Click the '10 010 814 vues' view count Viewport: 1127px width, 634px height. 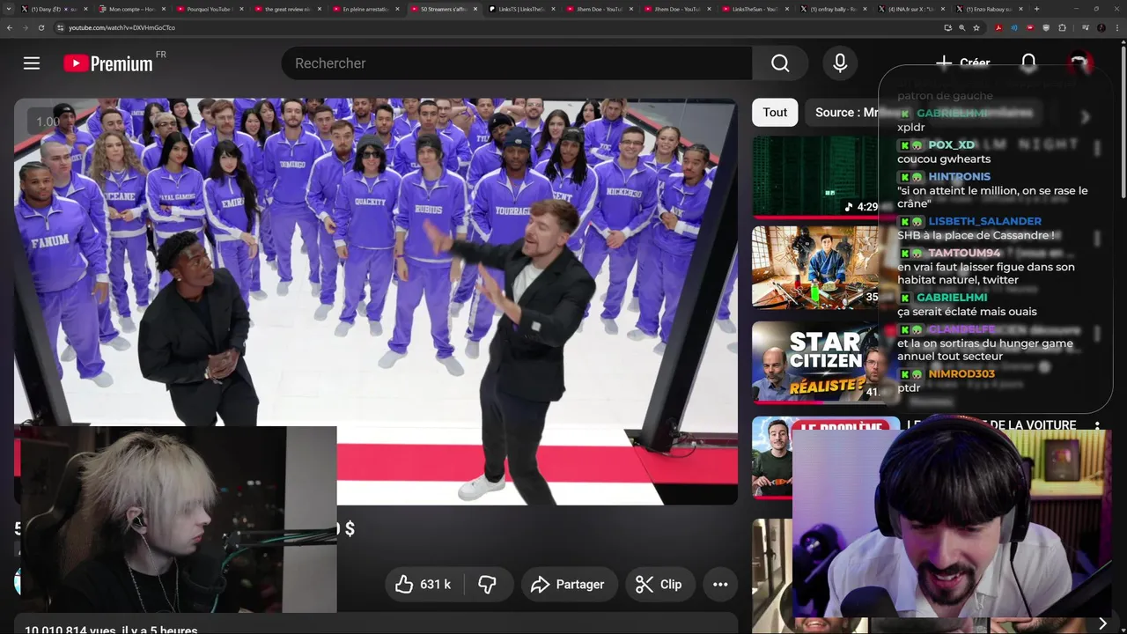click(72, 629)
